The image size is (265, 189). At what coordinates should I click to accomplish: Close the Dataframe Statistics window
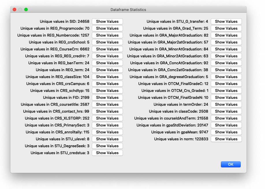click(x=14, y=10)
